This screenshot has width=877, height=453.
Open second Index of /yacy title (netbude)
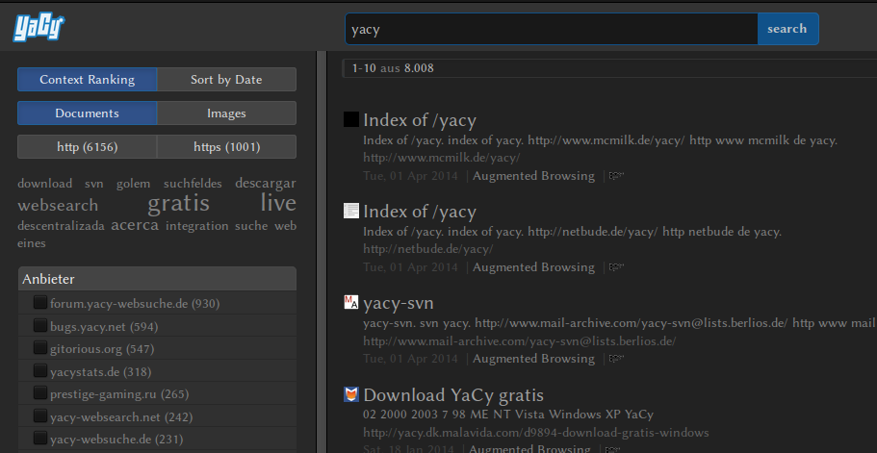420,212
